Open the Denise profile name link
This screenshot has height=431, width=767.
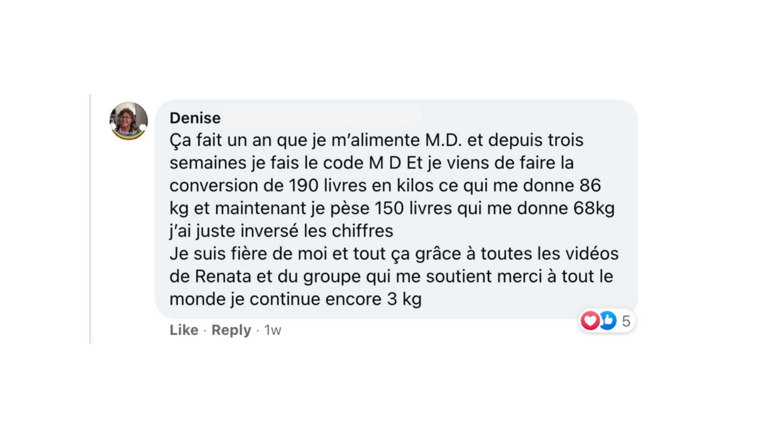point(195,118)
